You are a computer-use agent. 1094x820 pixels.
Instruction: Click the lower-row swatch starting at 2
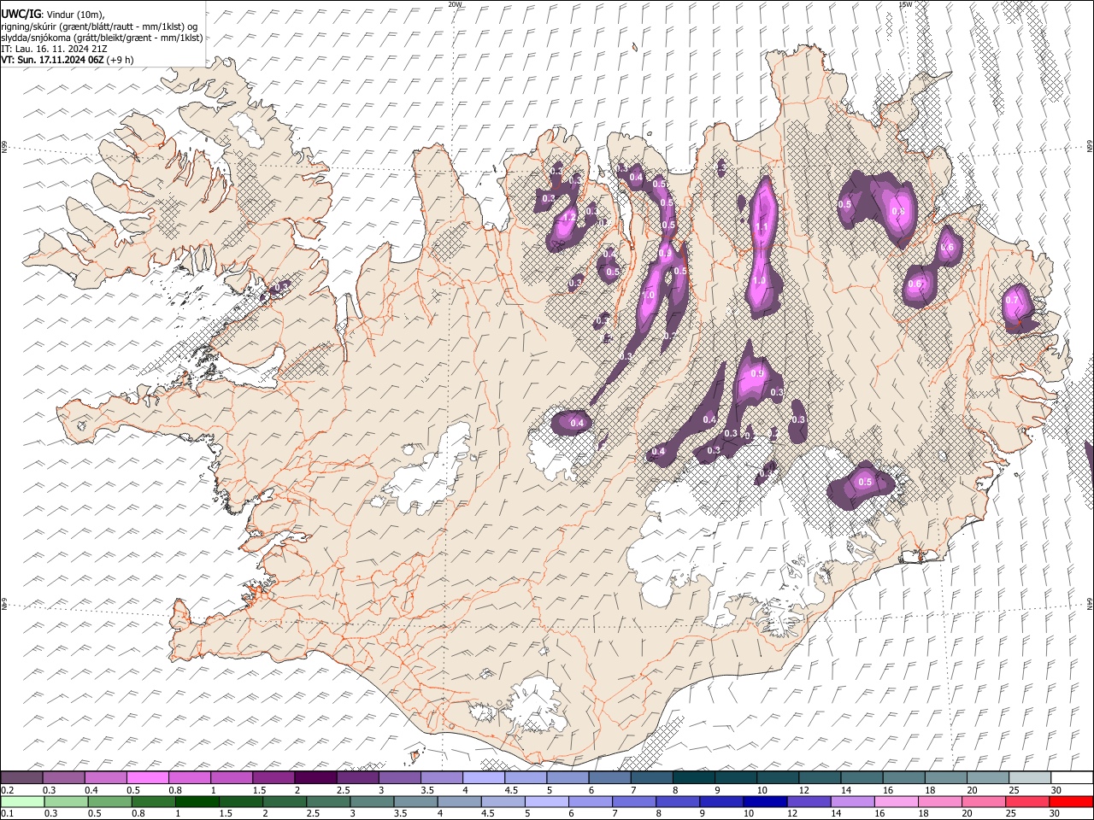click(284, 801)
